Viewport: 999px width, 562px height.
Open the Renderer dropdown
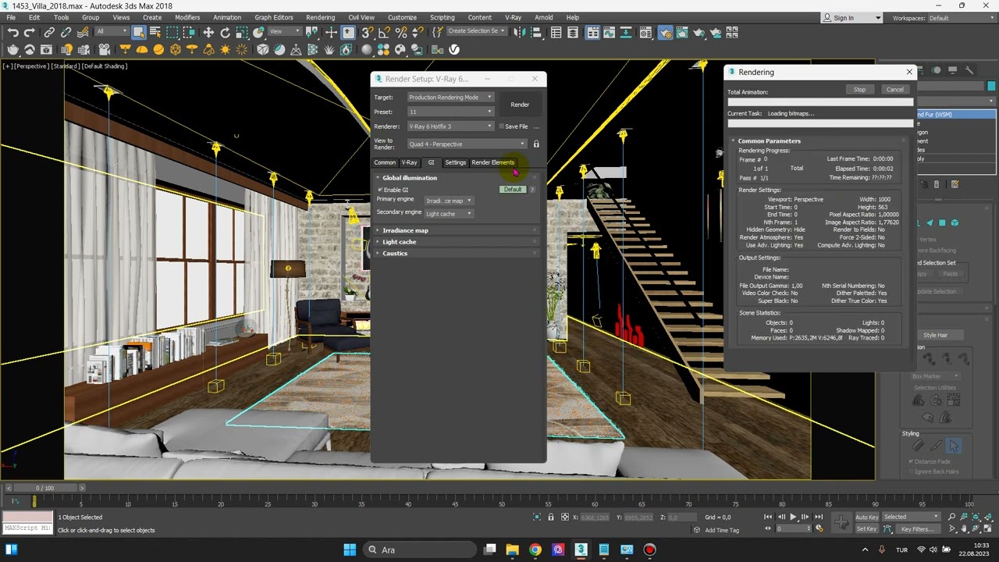pos(450,126)
